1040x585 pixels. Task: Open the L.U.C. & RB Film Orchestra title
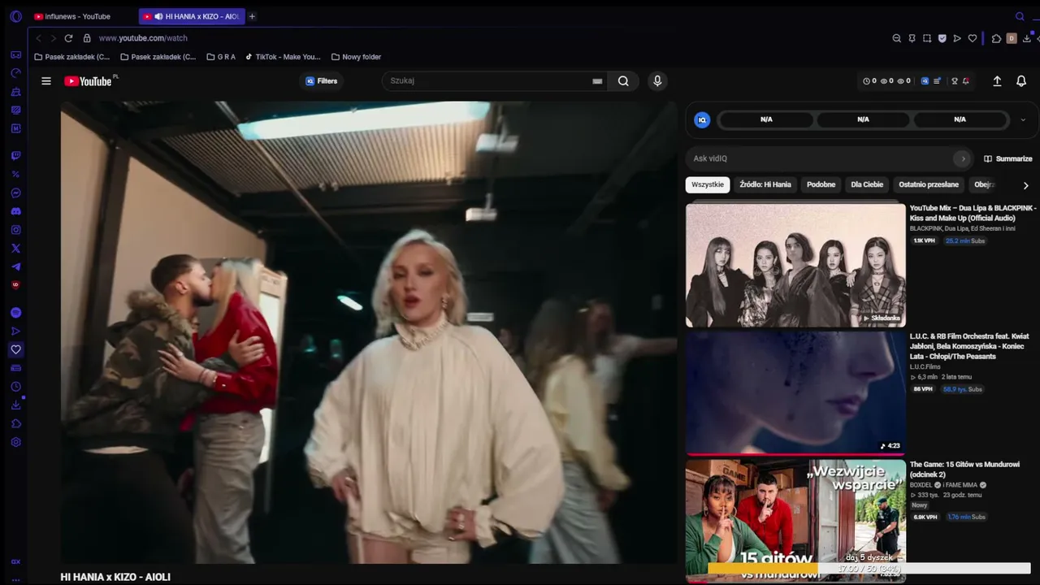969,346
